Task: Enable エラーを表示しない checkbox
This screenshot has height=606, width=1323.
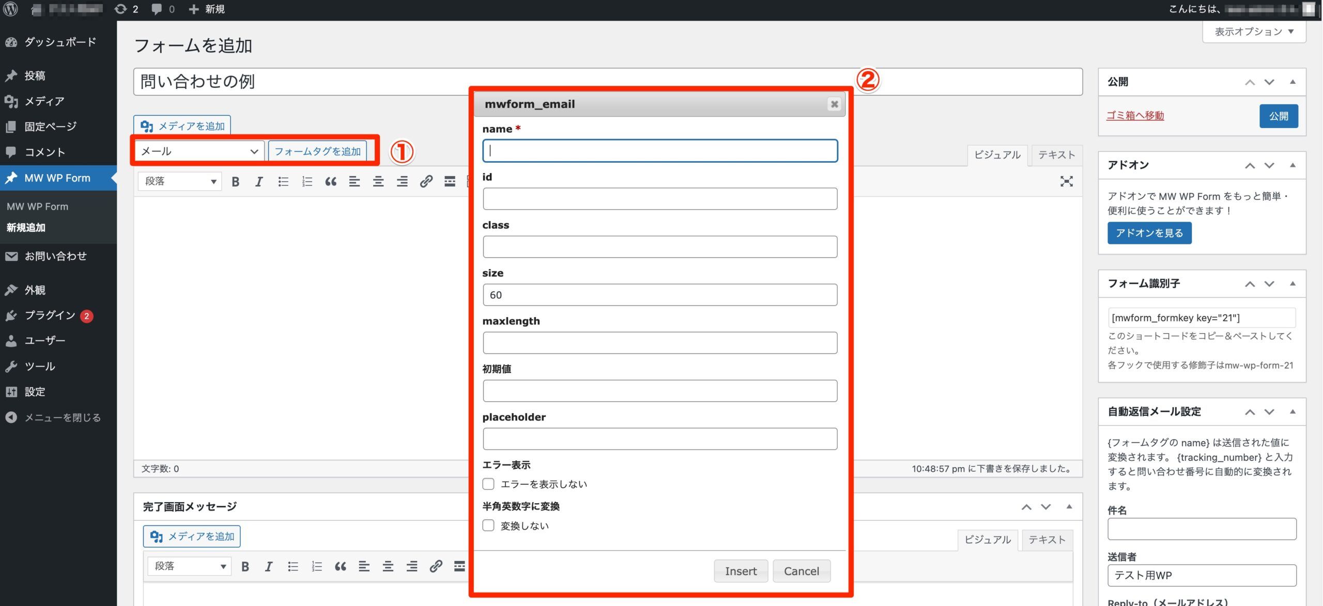Action: coord(488,484)
